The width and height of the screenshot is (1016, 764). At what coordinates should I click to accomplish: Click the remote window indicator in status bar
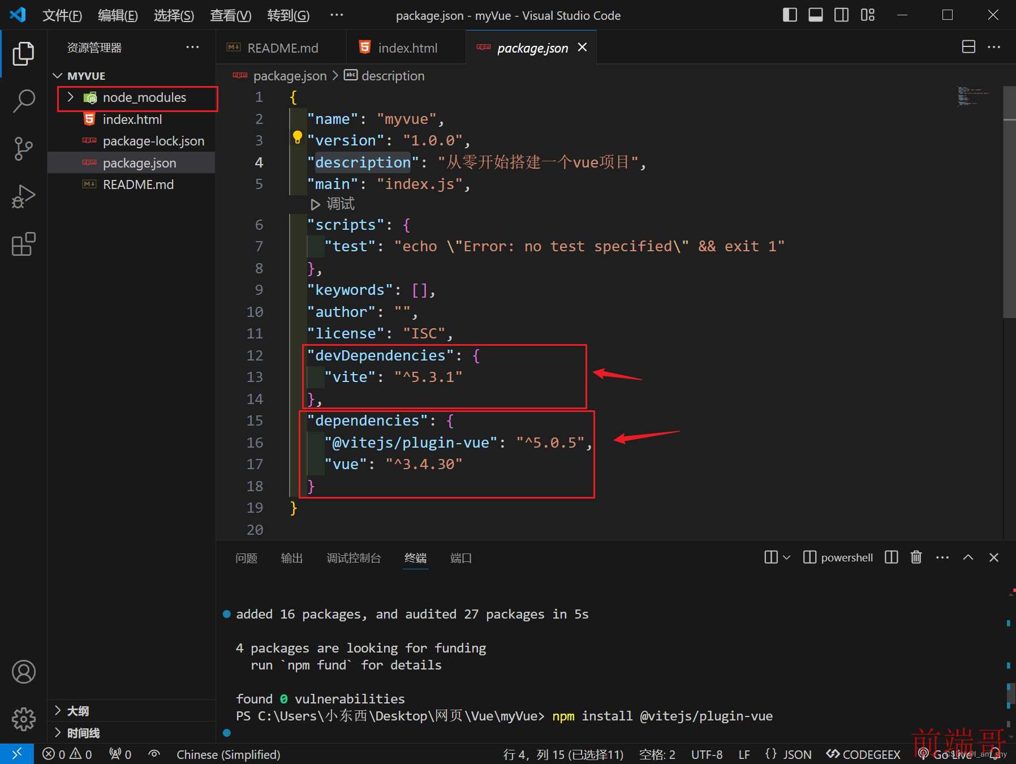click(17, 754)
